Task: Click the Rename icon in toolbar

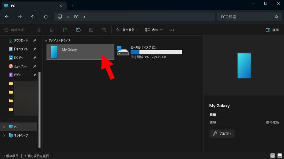Action: coord(78,30)
